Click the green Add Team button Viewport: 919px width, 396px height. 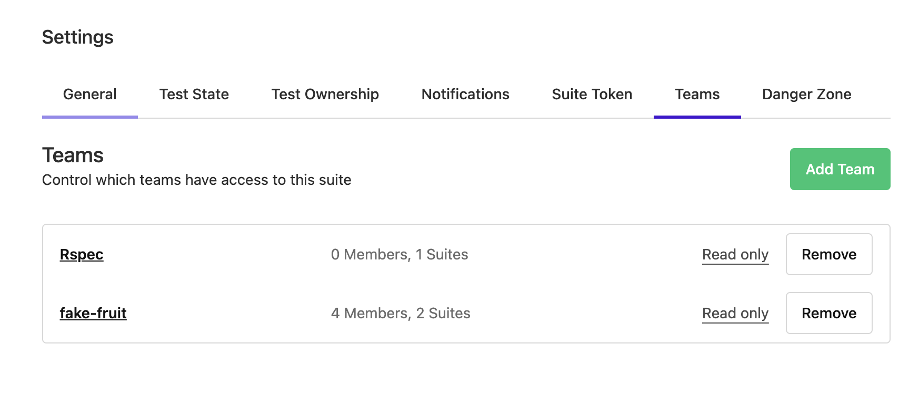[x=839, y=169]
